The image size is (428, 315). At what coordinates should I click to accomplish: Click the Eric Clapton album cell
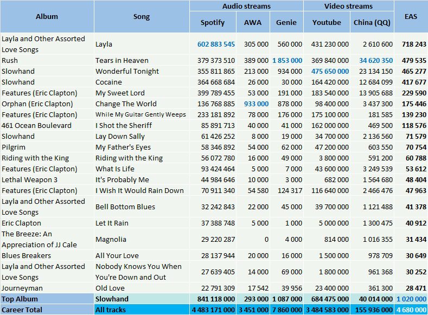tap(47, 223)
